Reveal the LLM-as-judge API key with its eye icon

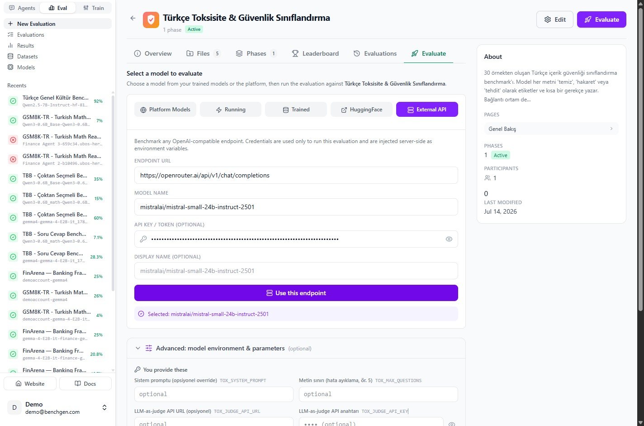point(451,424)
